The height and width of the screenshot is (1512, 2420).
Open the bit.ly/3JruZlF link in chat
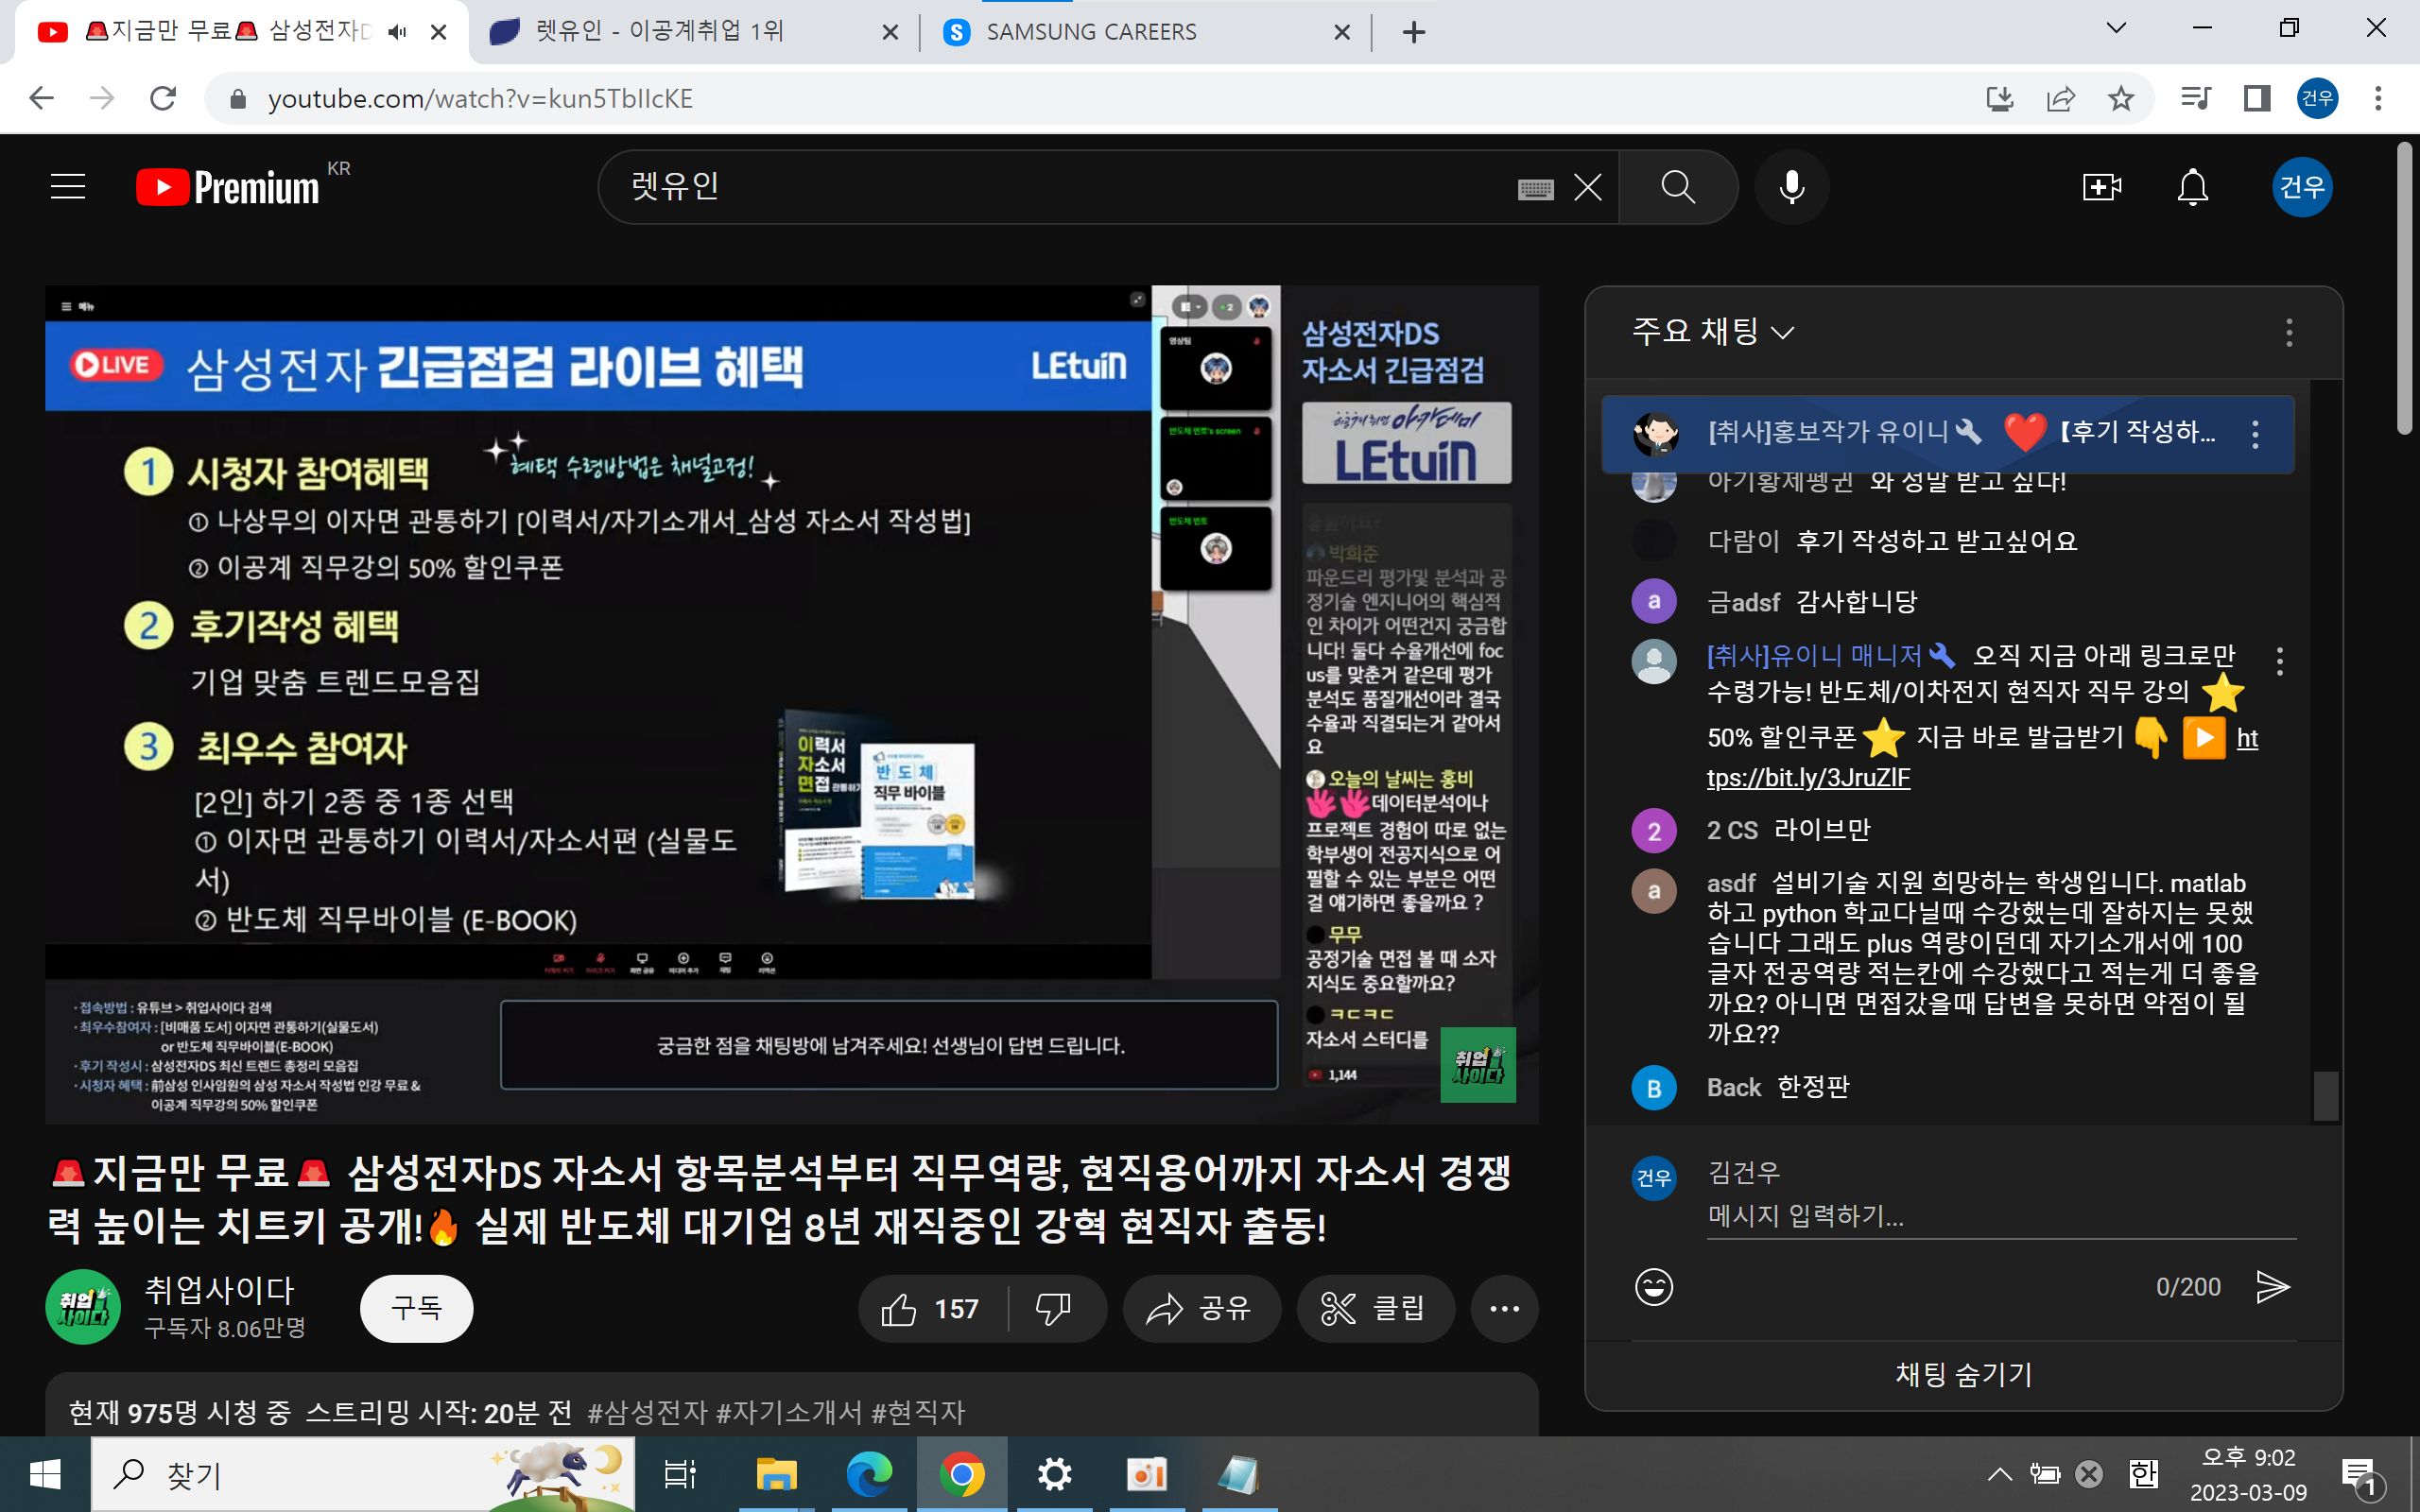tap(1808, 778)
